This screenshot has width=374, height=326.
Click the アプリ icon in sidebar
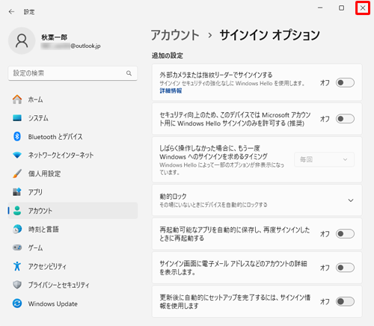(17, 192)
